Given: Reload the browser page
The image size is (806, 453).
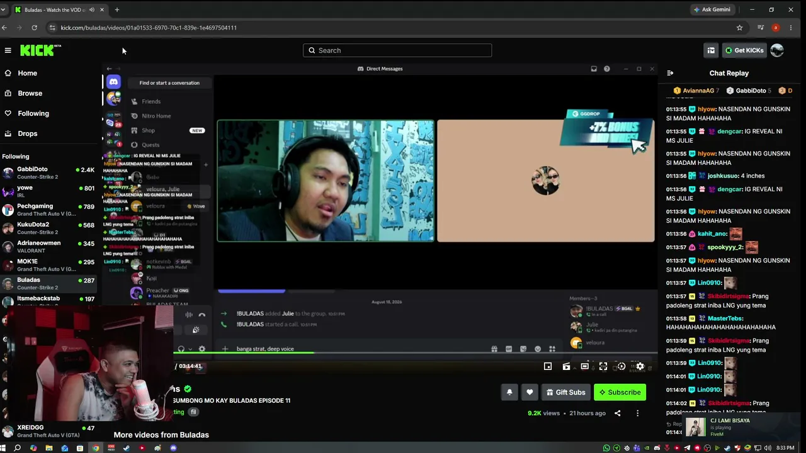Looking at the screenshot, I should click(x=34, y=28).
